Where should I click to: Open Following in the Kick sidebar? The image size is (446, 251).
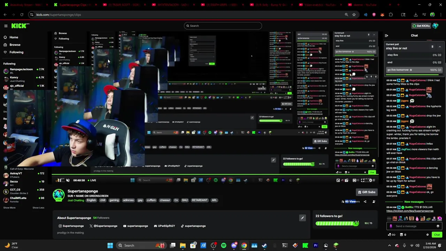(x=13, y=52)
